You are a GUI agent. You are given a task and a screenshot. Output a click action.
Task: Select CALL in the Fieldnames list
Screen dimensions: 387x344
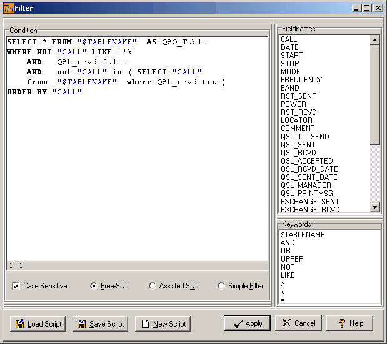[289, 39]
